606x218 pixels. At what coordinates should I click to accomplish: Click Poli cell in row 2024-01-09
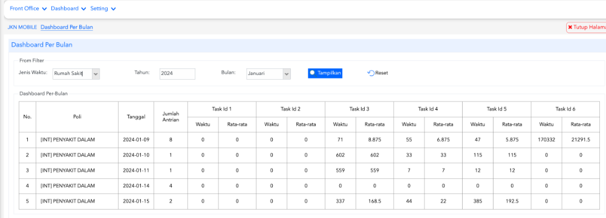click(x=77, y=139)
